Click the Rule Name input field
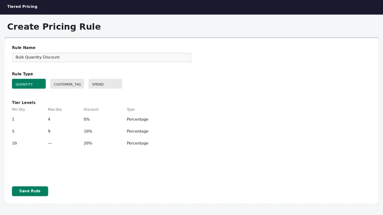Image resolution: width=383 pixels, height=215 pixels. 102,57
